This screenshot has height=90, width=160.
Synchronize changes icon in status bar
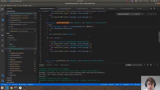tap(10, 84)
